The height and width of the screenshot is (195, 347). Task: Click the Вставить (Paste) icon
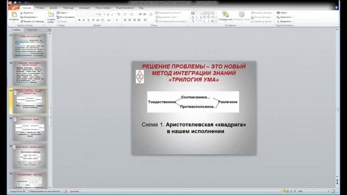[14, 15]
